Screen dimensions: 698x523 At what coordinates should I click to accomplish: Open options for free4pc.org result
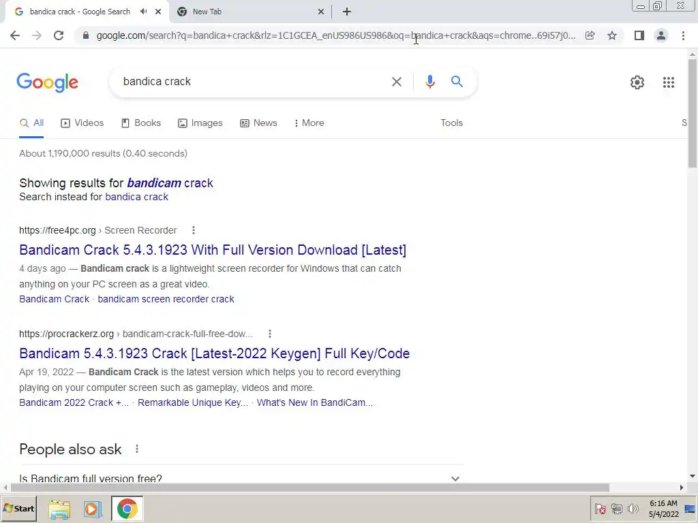[193, 230]
